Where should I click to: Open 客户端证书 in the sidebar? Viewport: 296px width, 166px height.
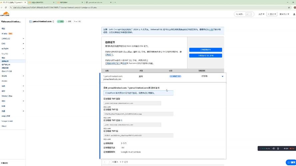[6, 64]
